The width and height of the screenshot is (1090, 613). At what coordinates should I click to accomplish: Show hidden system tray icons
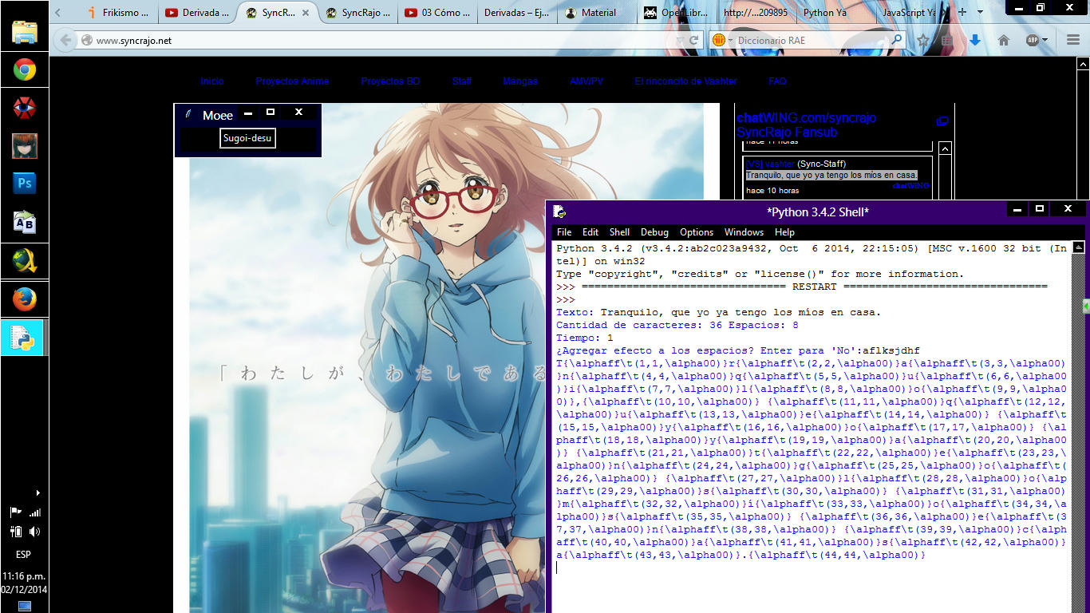(38, 492)
